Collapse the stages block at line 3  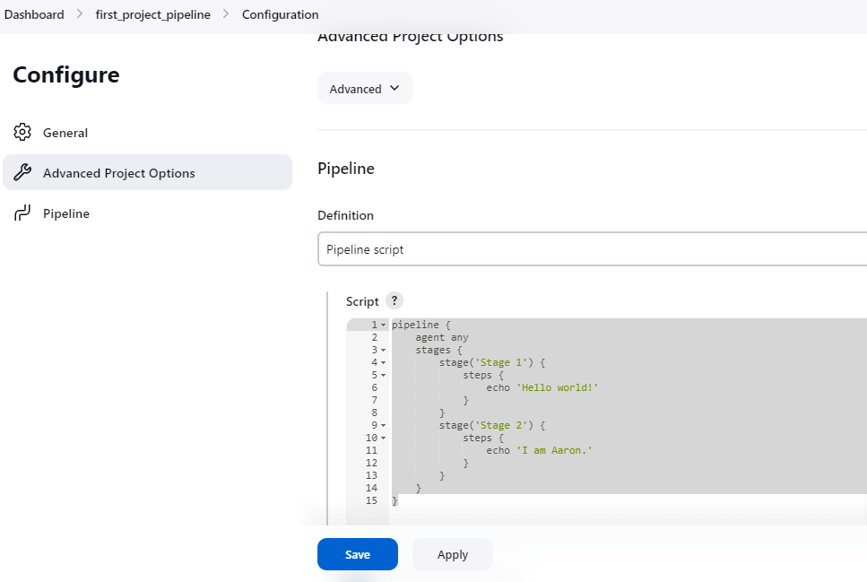383,350
